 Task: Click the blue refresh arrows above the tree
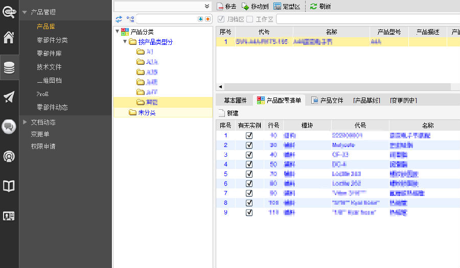pyautogui.click(x=119, y=19)
